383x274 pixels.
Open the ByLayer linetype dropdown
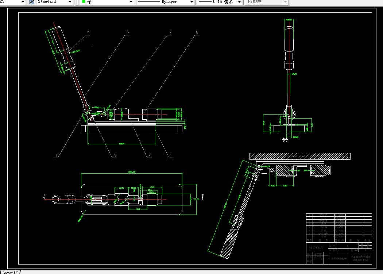click(191, 2)
